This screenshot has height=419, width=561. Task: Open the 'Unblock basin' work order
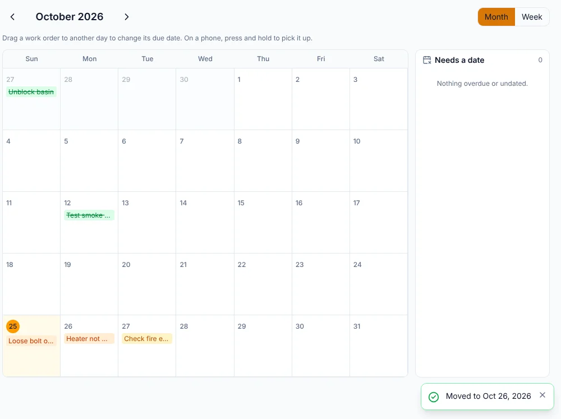(x=31, y=92)
